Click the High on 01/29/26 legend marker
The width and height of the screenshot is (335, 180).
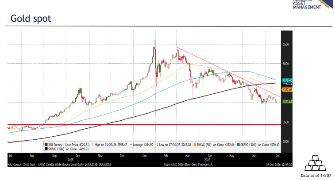[93, 145]
